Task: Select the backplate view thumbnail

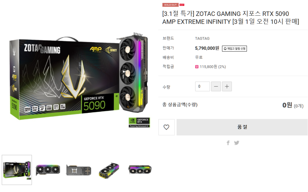Action: [x=79, y=170]
